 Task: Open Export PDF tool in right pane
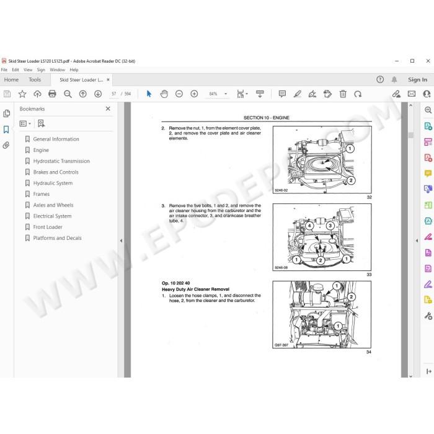428,126
